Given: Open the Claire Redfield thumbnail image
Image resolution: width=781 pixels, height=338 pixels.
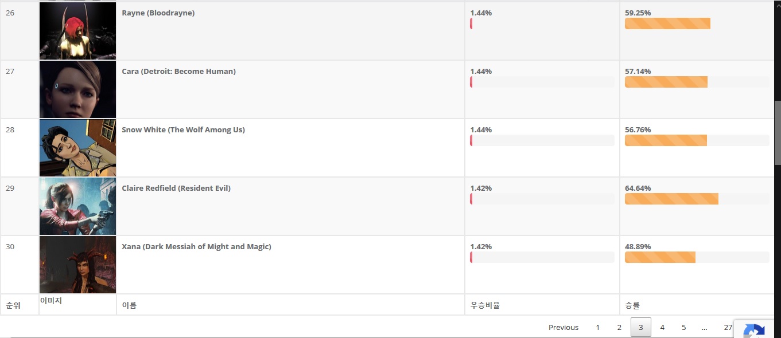Looking at the screenshot, I should click(77, 206).
